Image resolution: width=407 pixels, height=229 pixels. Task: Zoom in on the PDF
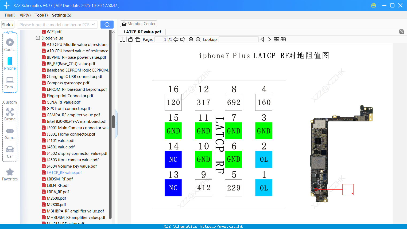[x=191, y=40]
